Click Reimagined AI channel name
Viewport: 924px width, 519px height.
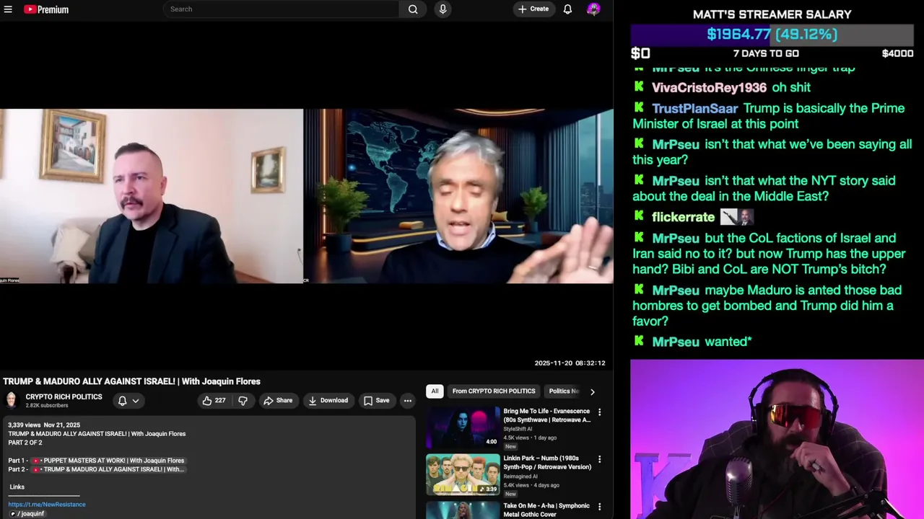520,476
